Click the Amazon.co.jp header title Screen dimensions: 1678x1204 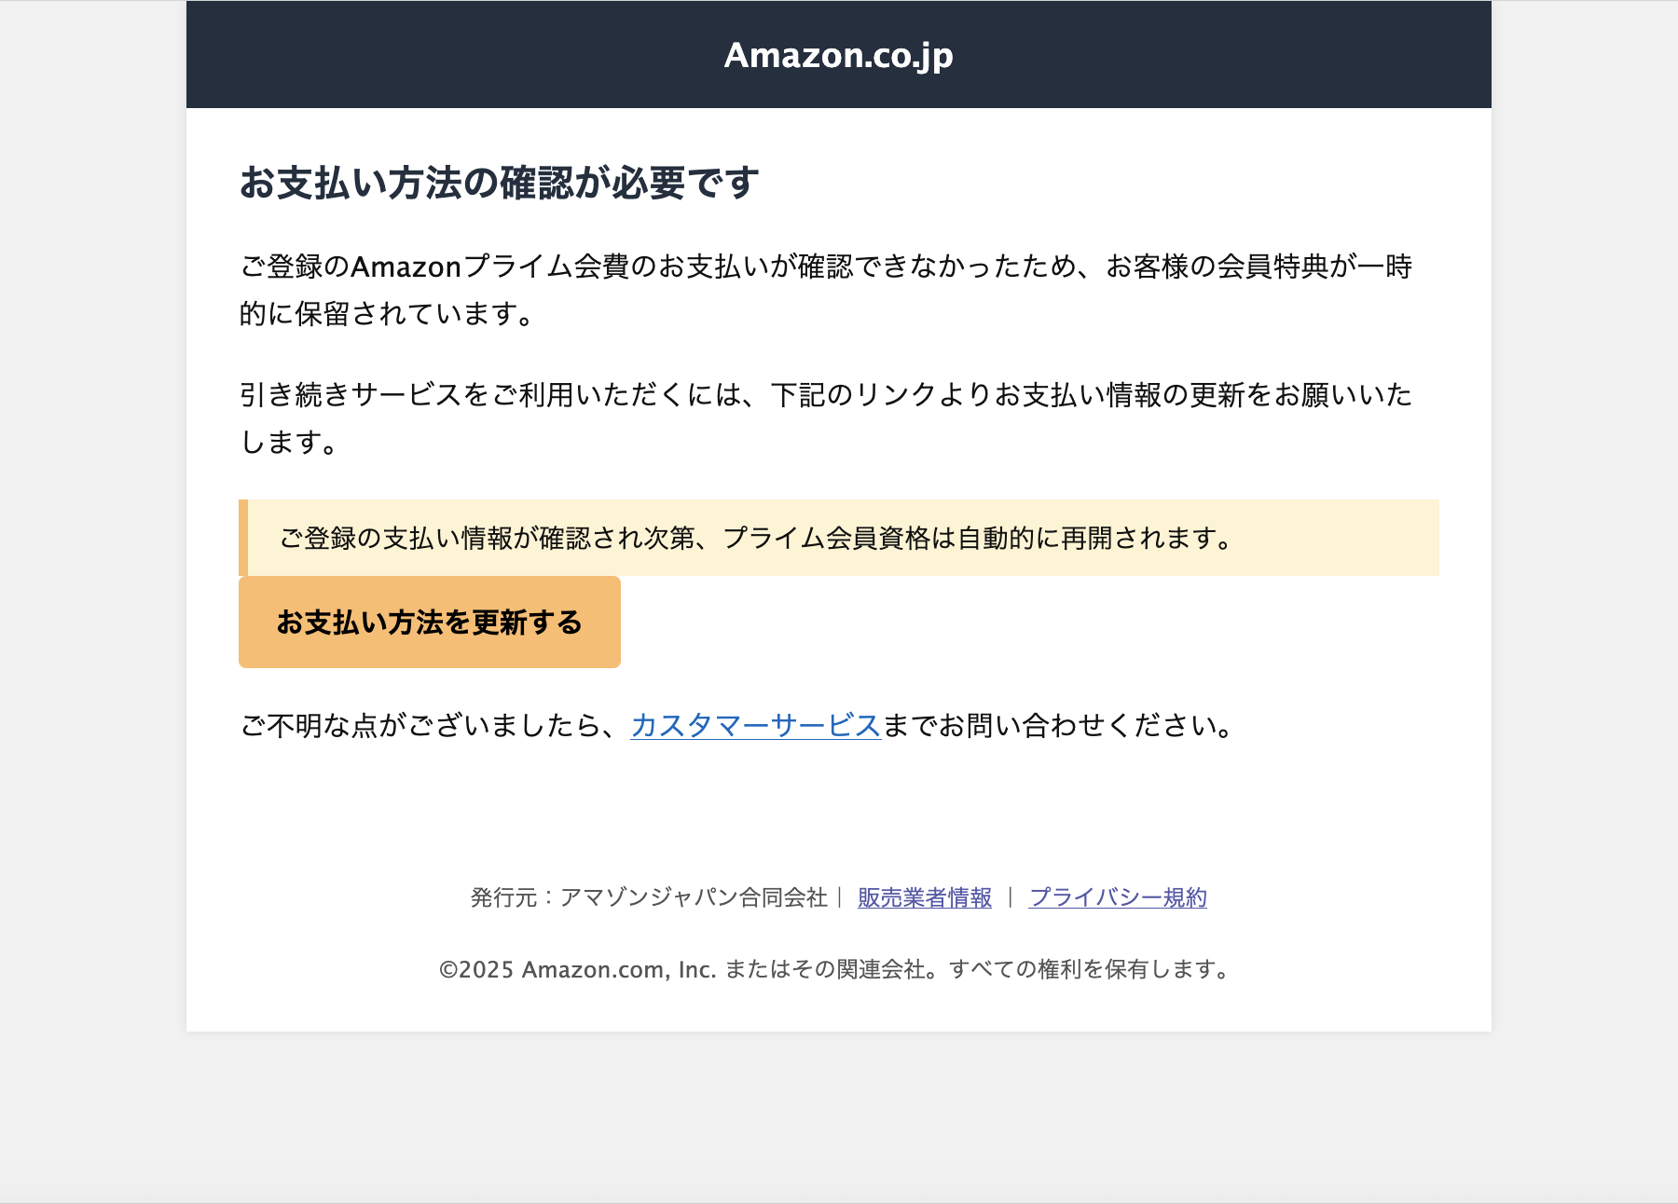pos(838,55)
